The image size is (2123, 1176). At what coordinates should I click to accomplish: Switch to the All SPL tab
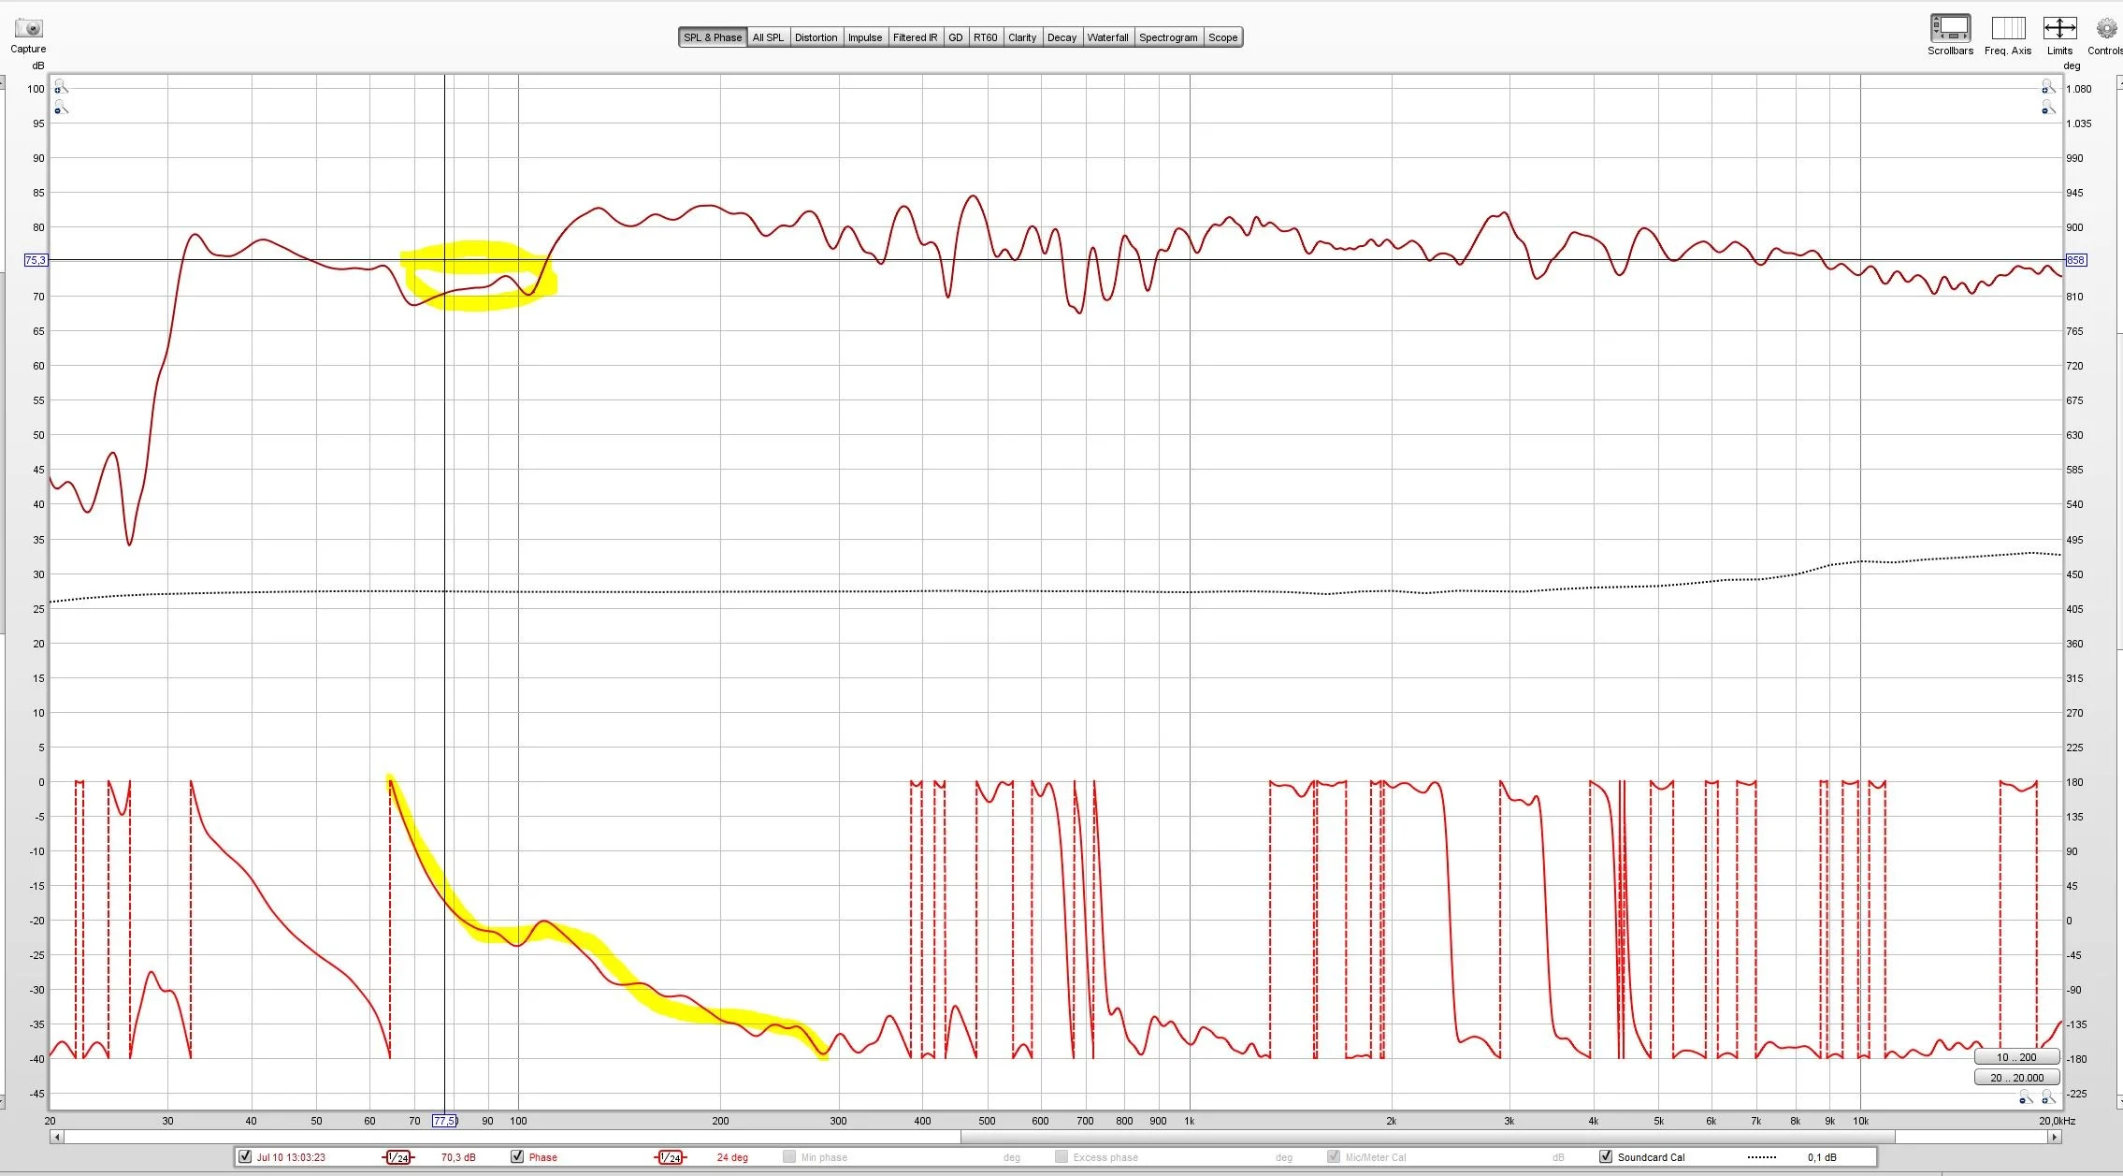(768, 37)
